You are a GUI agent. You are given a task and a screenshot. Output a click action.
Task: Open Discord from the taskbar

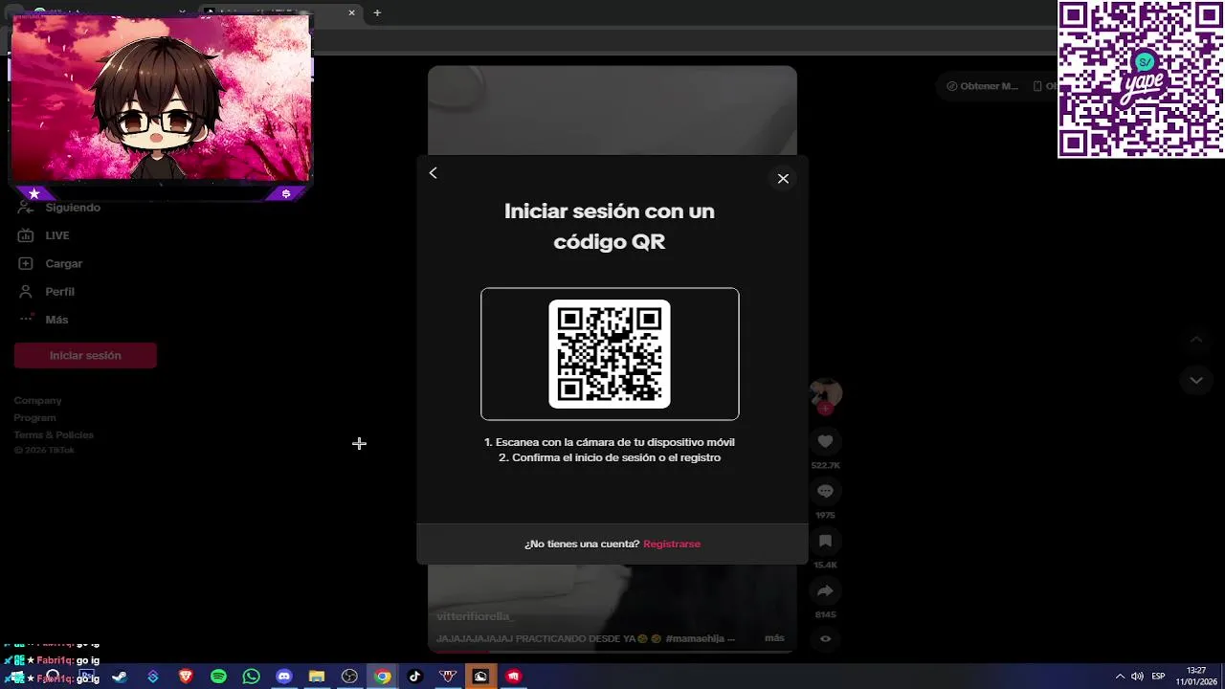tap(283, 677)
